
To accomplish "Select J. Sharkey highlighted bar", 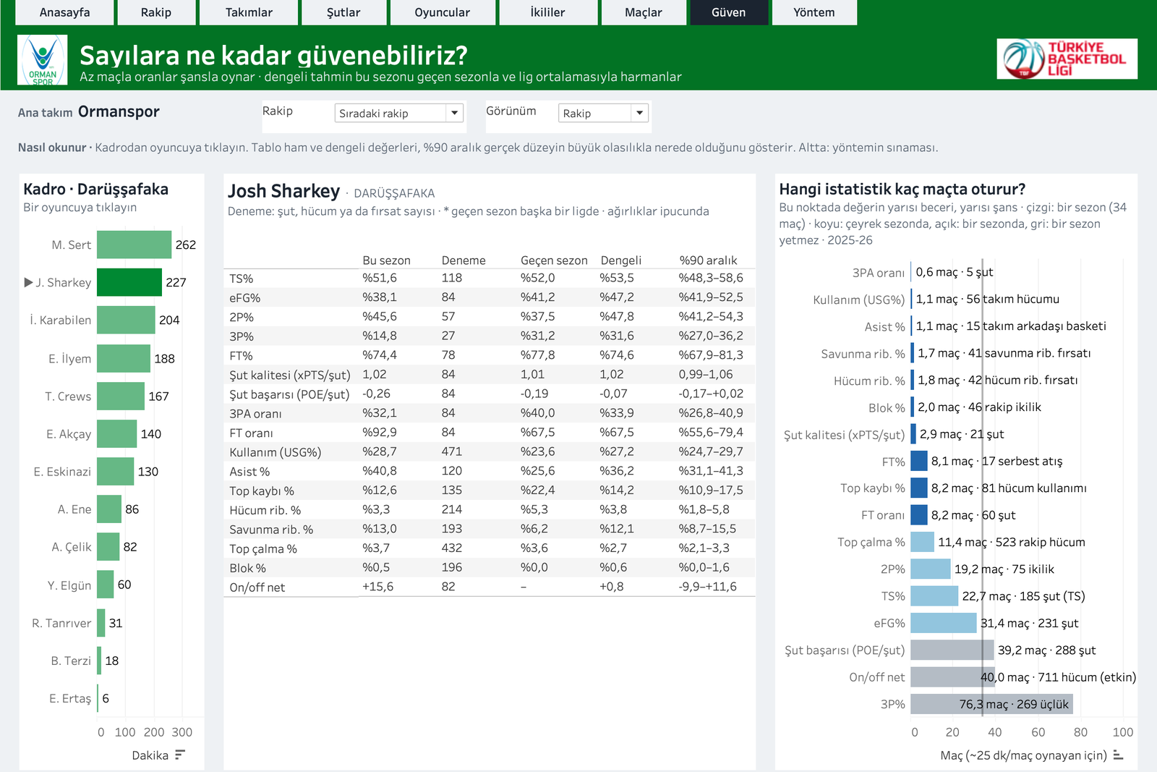I will click(x=129, y=282).
